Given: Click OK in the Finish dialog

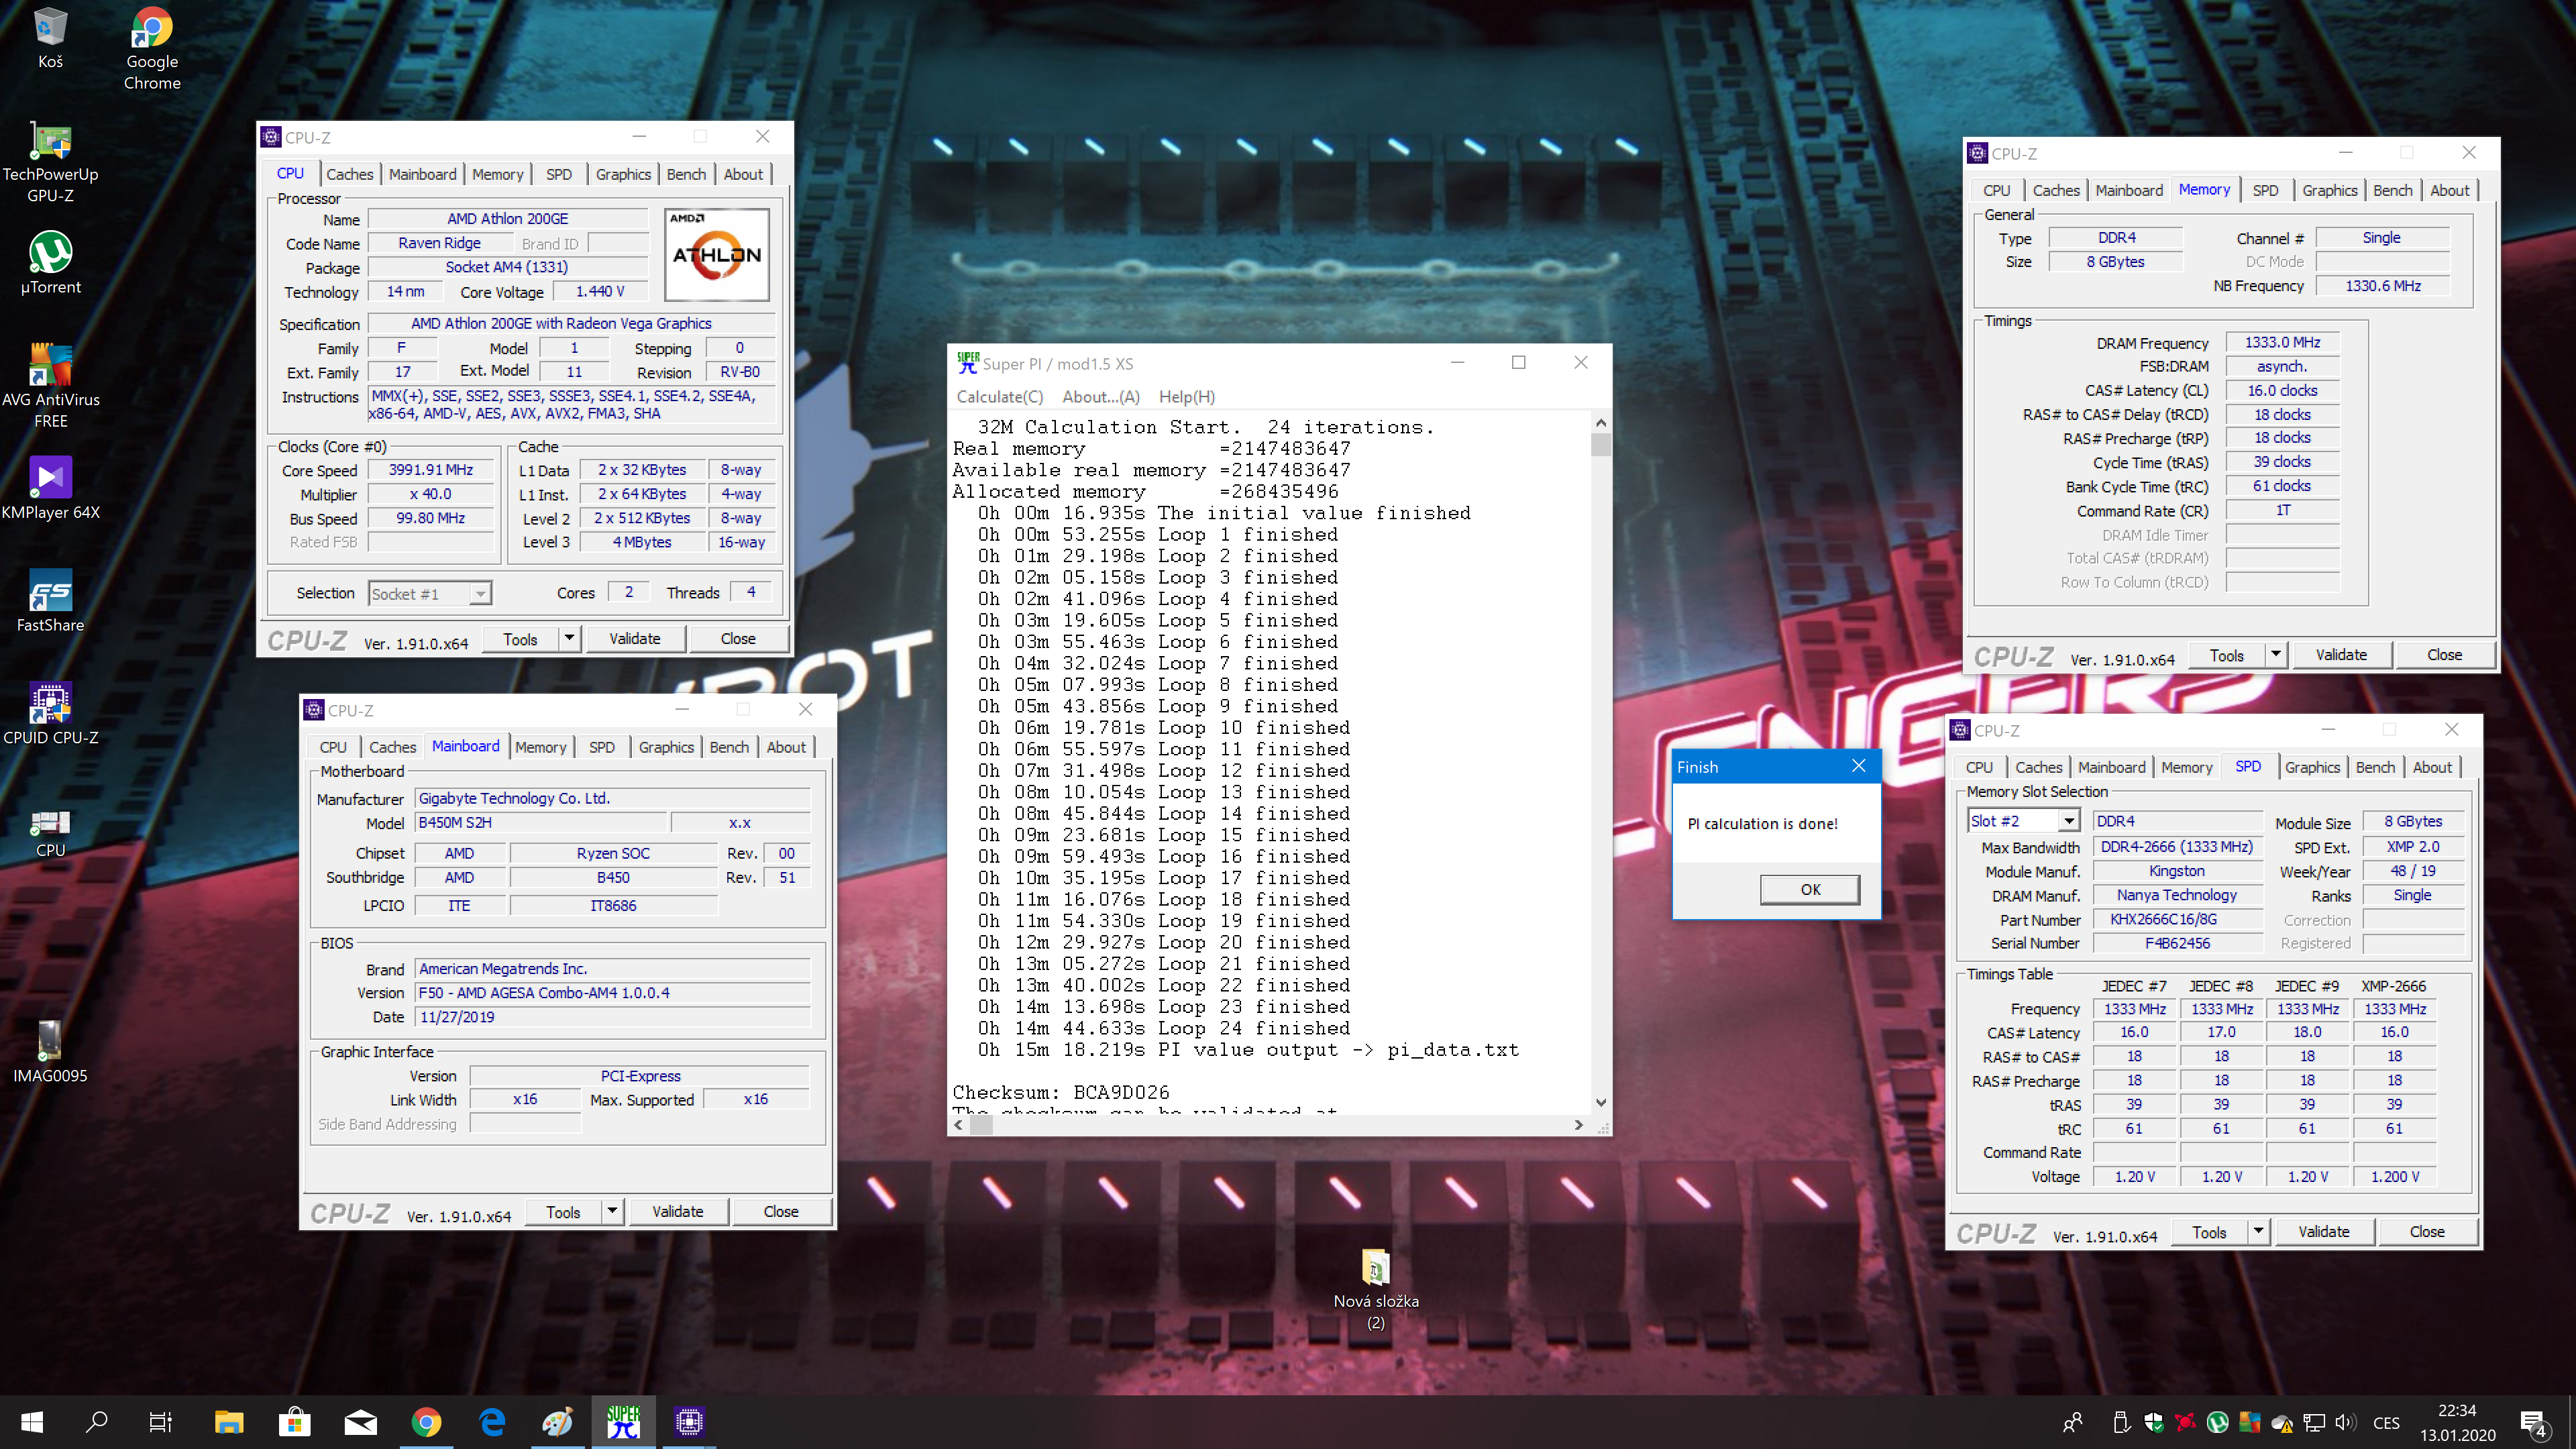Looking at the screenshot, I should (1810, 889).
